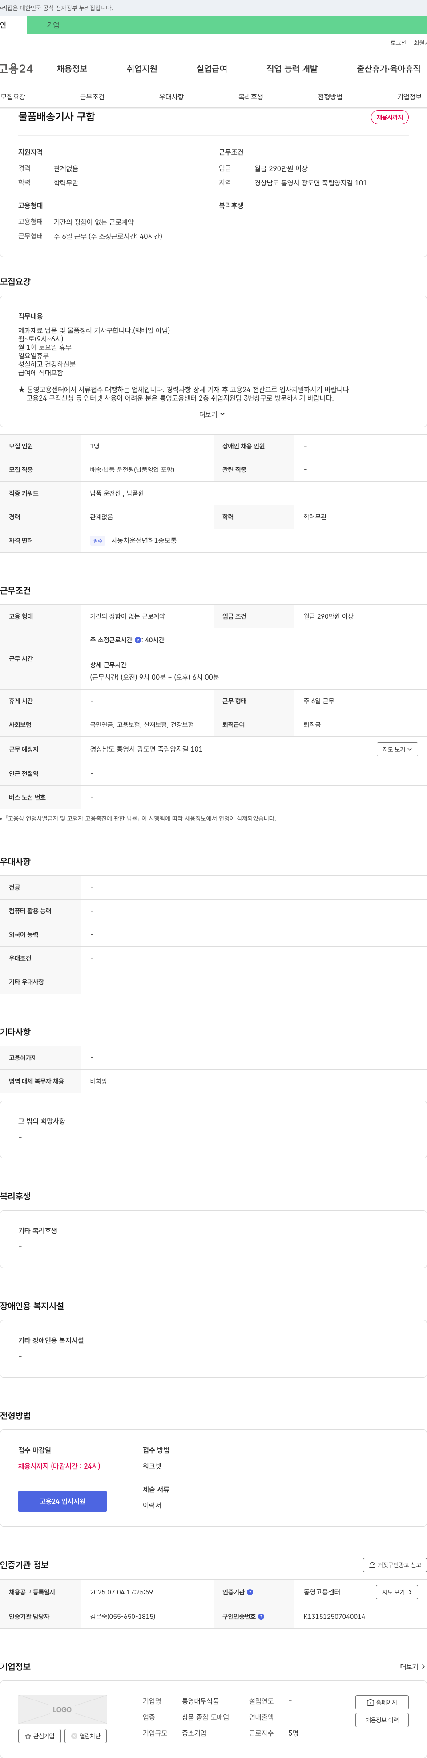Click the company LOGO placeholder image
The image size is (427, 1758).
point(62,1709)
